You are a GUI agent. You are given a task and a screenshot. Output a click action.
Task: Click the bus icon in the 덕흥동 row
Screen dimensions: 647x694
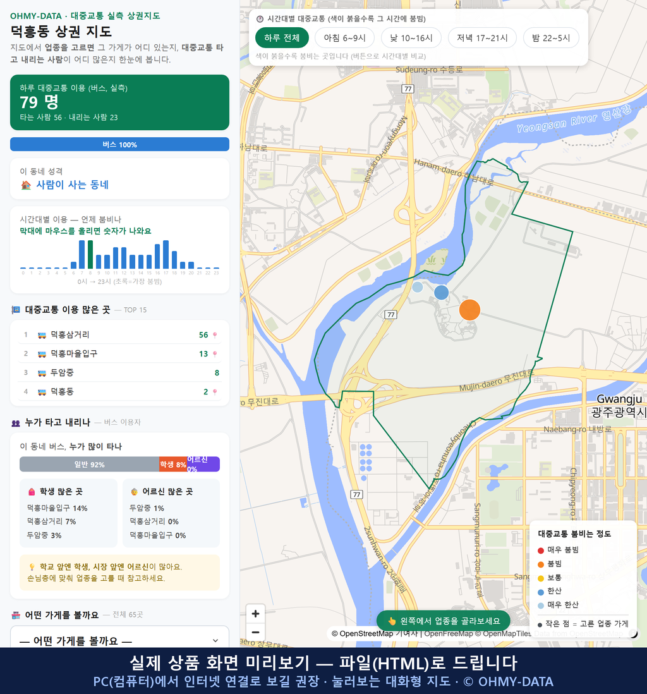click(42, 392)
